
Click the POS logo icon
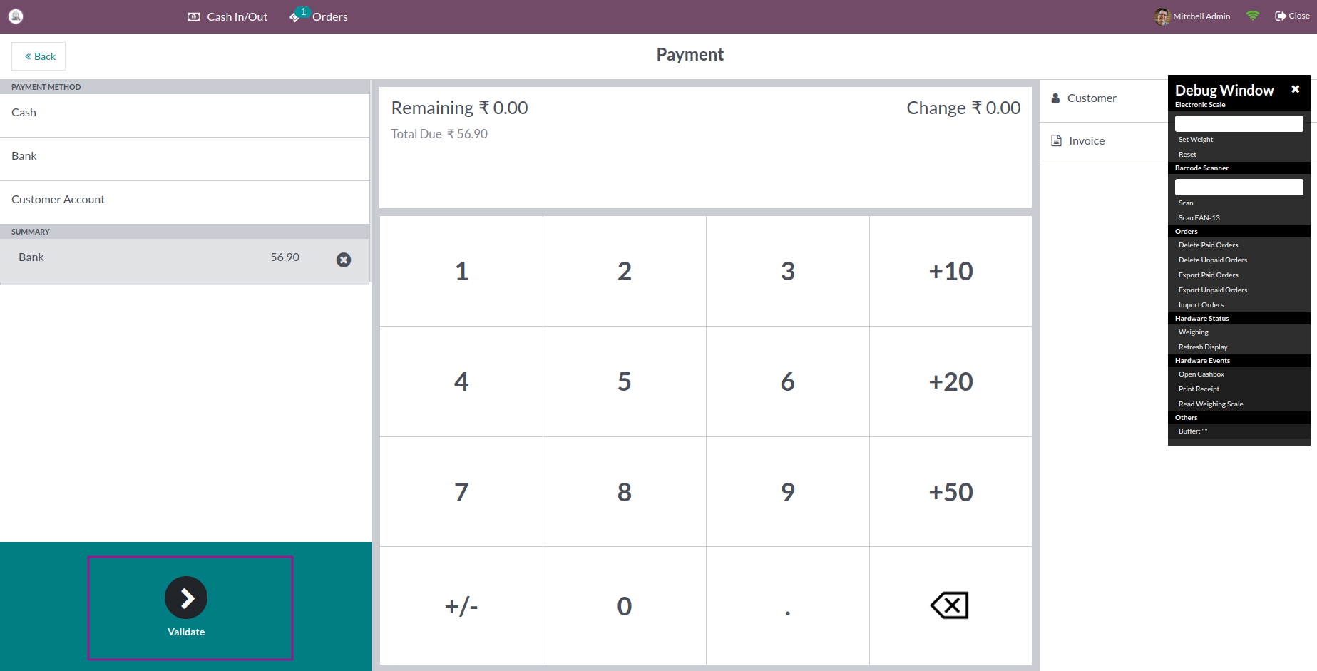point(16,16)
